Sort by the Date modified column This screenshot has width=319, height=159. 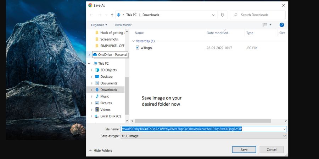217,33
